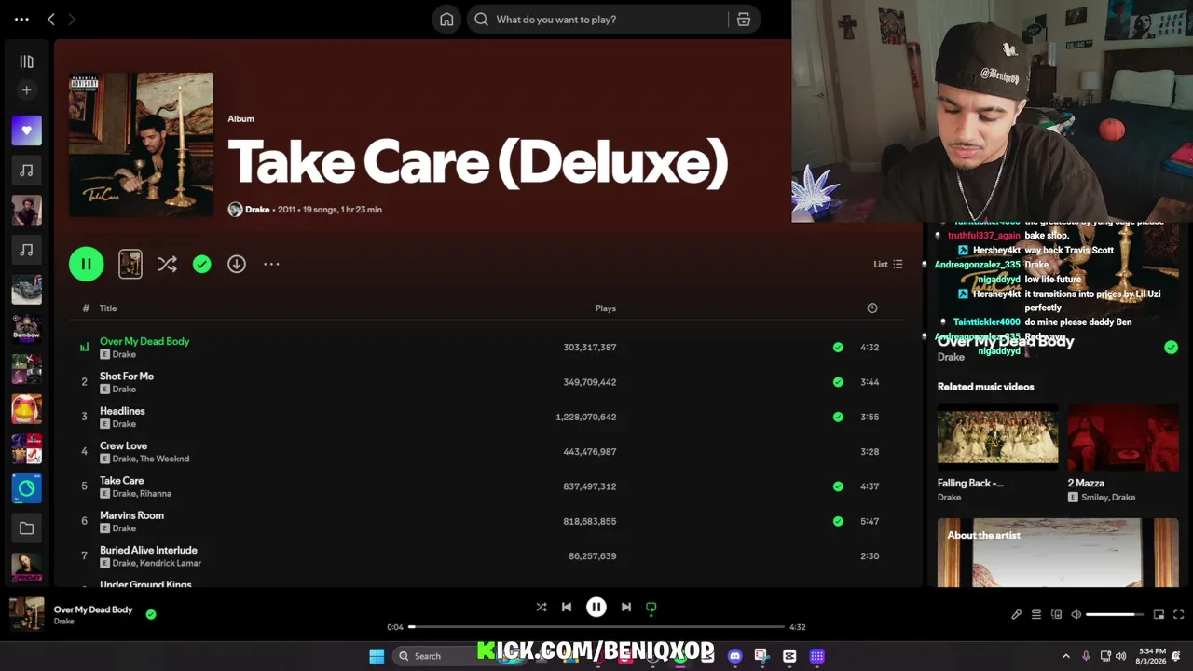Click the play count 1,228,070,642
The height and width of the screenshot is (671, 1193).
tap(586, 417)
